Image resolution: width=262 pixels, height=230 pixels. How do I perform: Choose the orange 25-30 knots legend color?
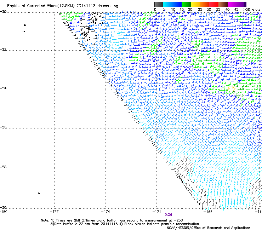205,4
